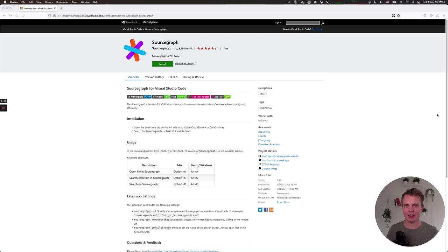Click the Firefox back arrow

4,16
